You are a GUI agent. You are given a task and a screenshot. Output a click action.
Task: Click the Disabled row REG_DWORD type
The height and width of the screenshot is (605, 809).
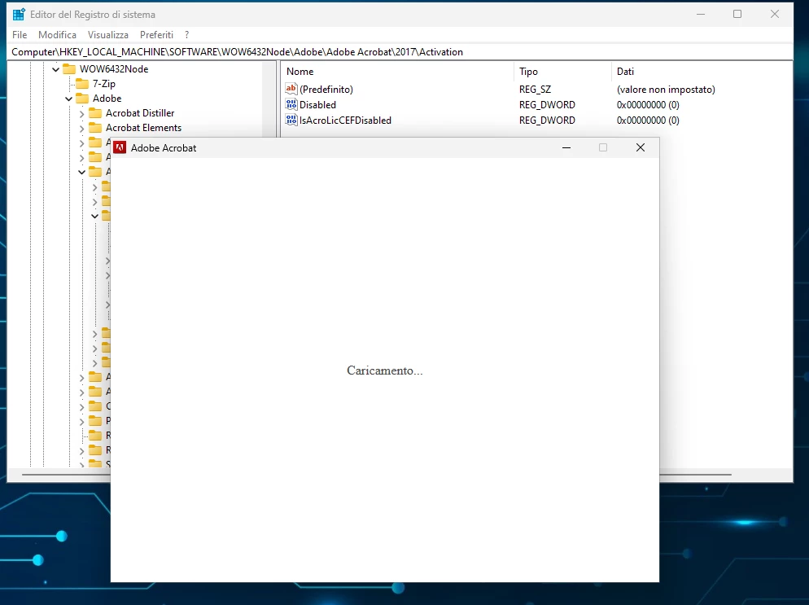pyautogui.click(x=547, y=105)
